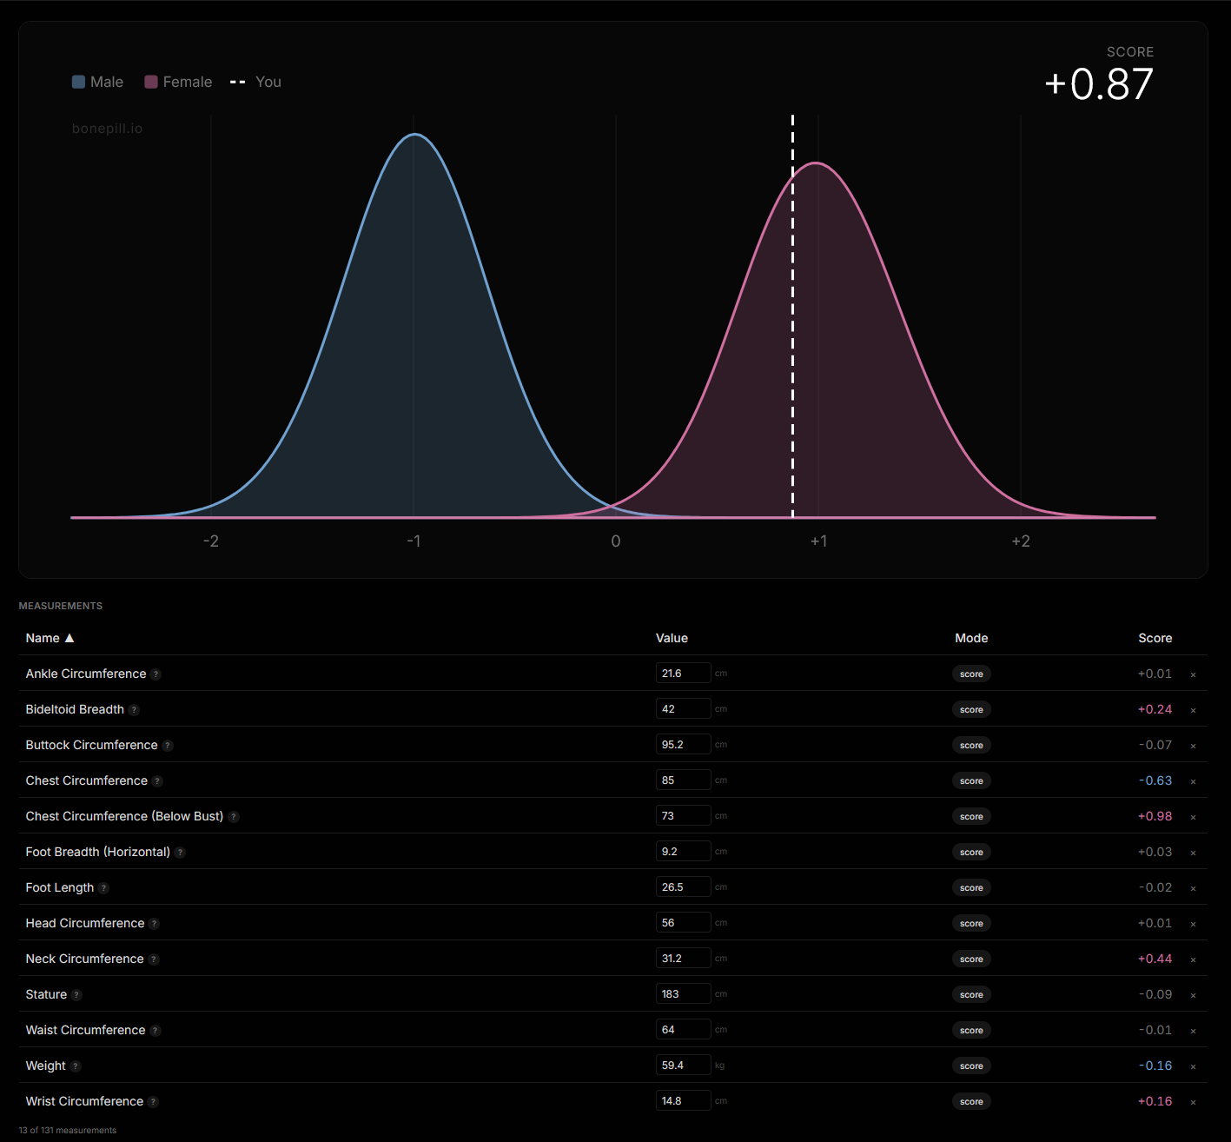This screenshot has height=1142, width=1231.
Task: Toggle the Head Circumference mode pill
Action: click(971, 924)
